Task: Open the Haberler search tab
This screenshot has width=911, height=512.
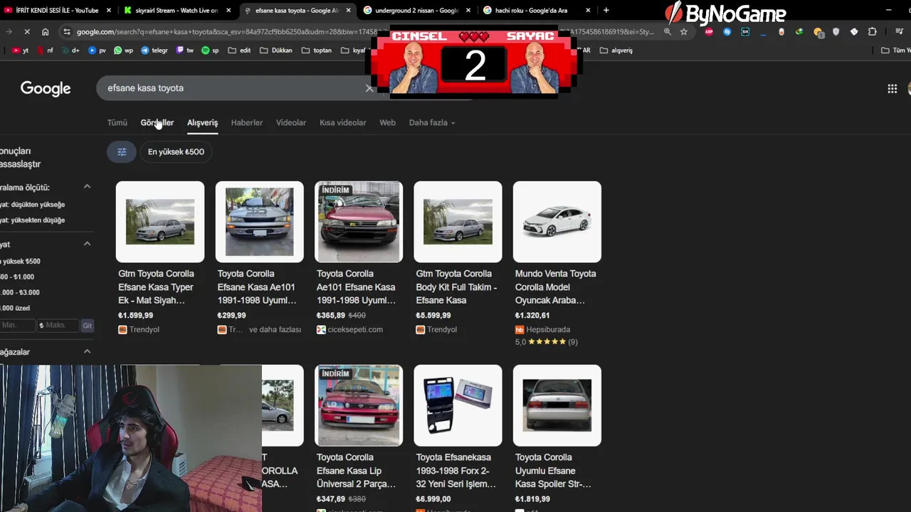Action: [x=247, y=123]
